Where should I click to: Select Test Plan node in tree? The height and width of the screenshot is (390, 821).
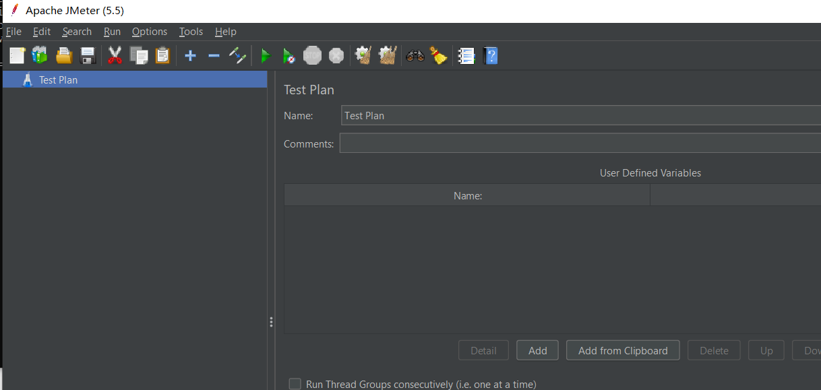(135, 79)
